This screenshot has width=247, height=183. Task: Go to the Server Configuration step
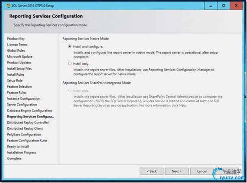click(x=22, y=105)
